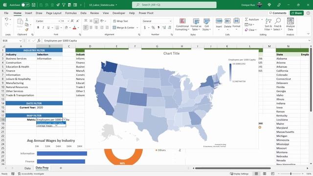The height and width of the screenshot is (176, 313).
Task: Open the Formulas tab
Action: point(71,13)
